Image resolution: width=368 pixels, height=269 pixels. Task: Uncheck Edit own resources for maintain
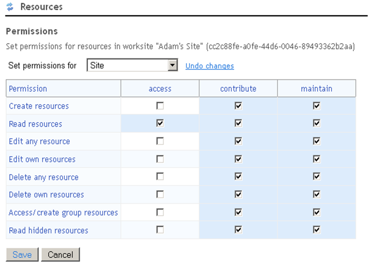click(x=317, y=159)
